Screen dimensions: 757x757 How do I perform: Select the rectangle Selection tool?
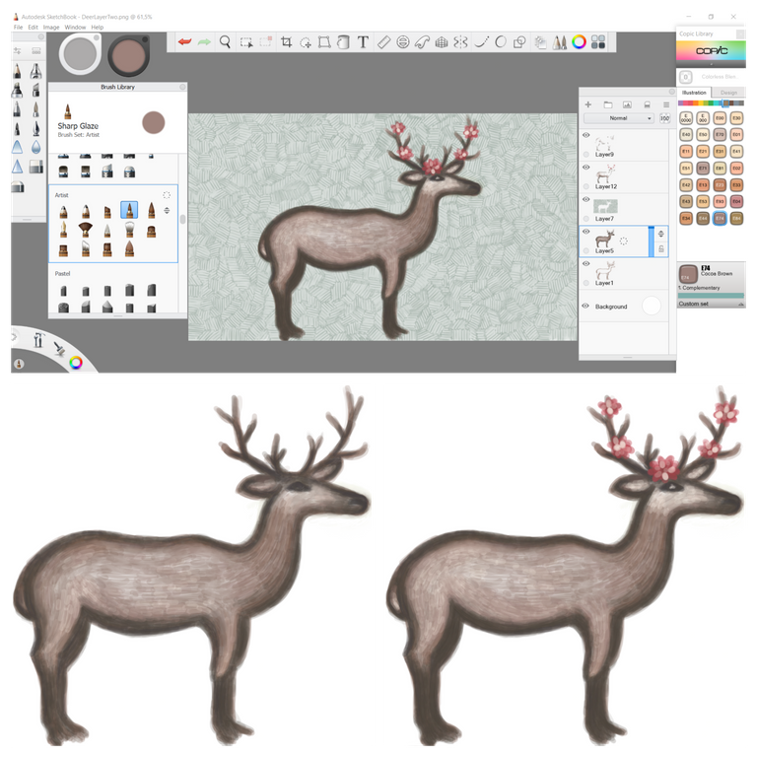[246, 42]
